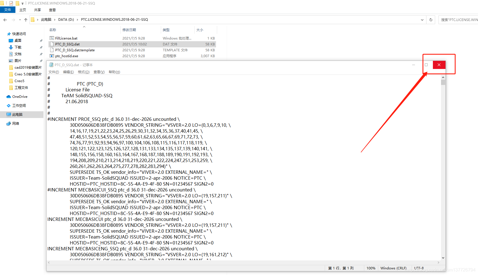Click the UTF-8 encoding status entry
Image resolution: width=478 pixels, height=275 pixels.
[419, 268]
